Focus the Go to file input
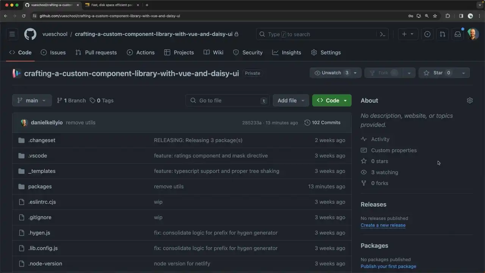485x273 pixels. [x=228, y=100]
